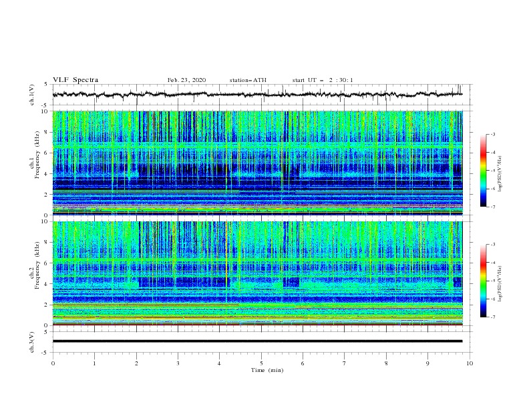Click the ch.1 "Frequency (kHz)" axis label
The image size is (529, 408).
tap(37, 155)
